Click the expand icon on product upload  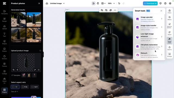39,70
